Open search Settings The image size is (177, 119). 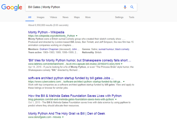coord(119,17)
